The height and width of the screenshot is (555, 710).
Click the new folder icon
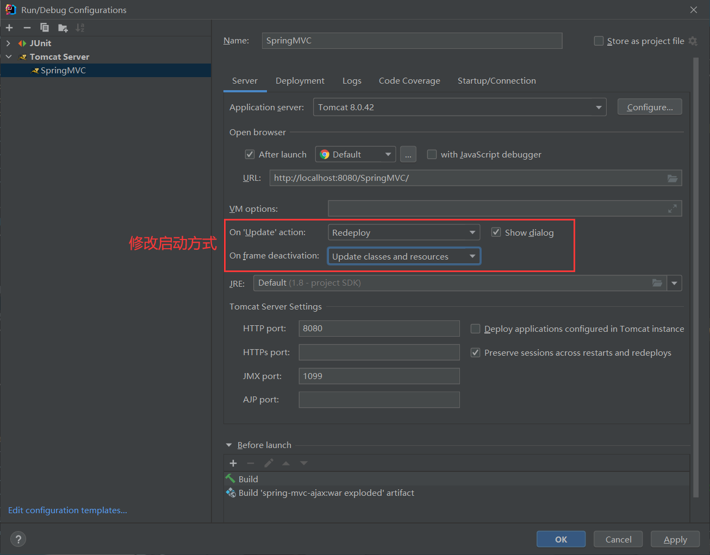[63, 28]
